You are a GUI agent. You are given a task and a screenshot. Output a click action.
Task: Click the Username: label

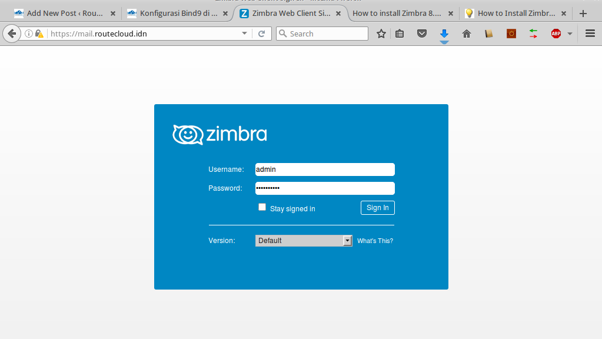tap(226, 169)
